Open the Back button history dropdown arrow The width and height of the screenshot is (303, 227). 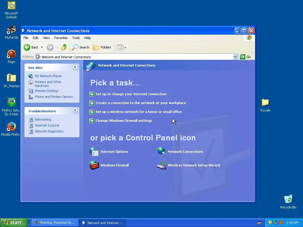pos(42,47)
